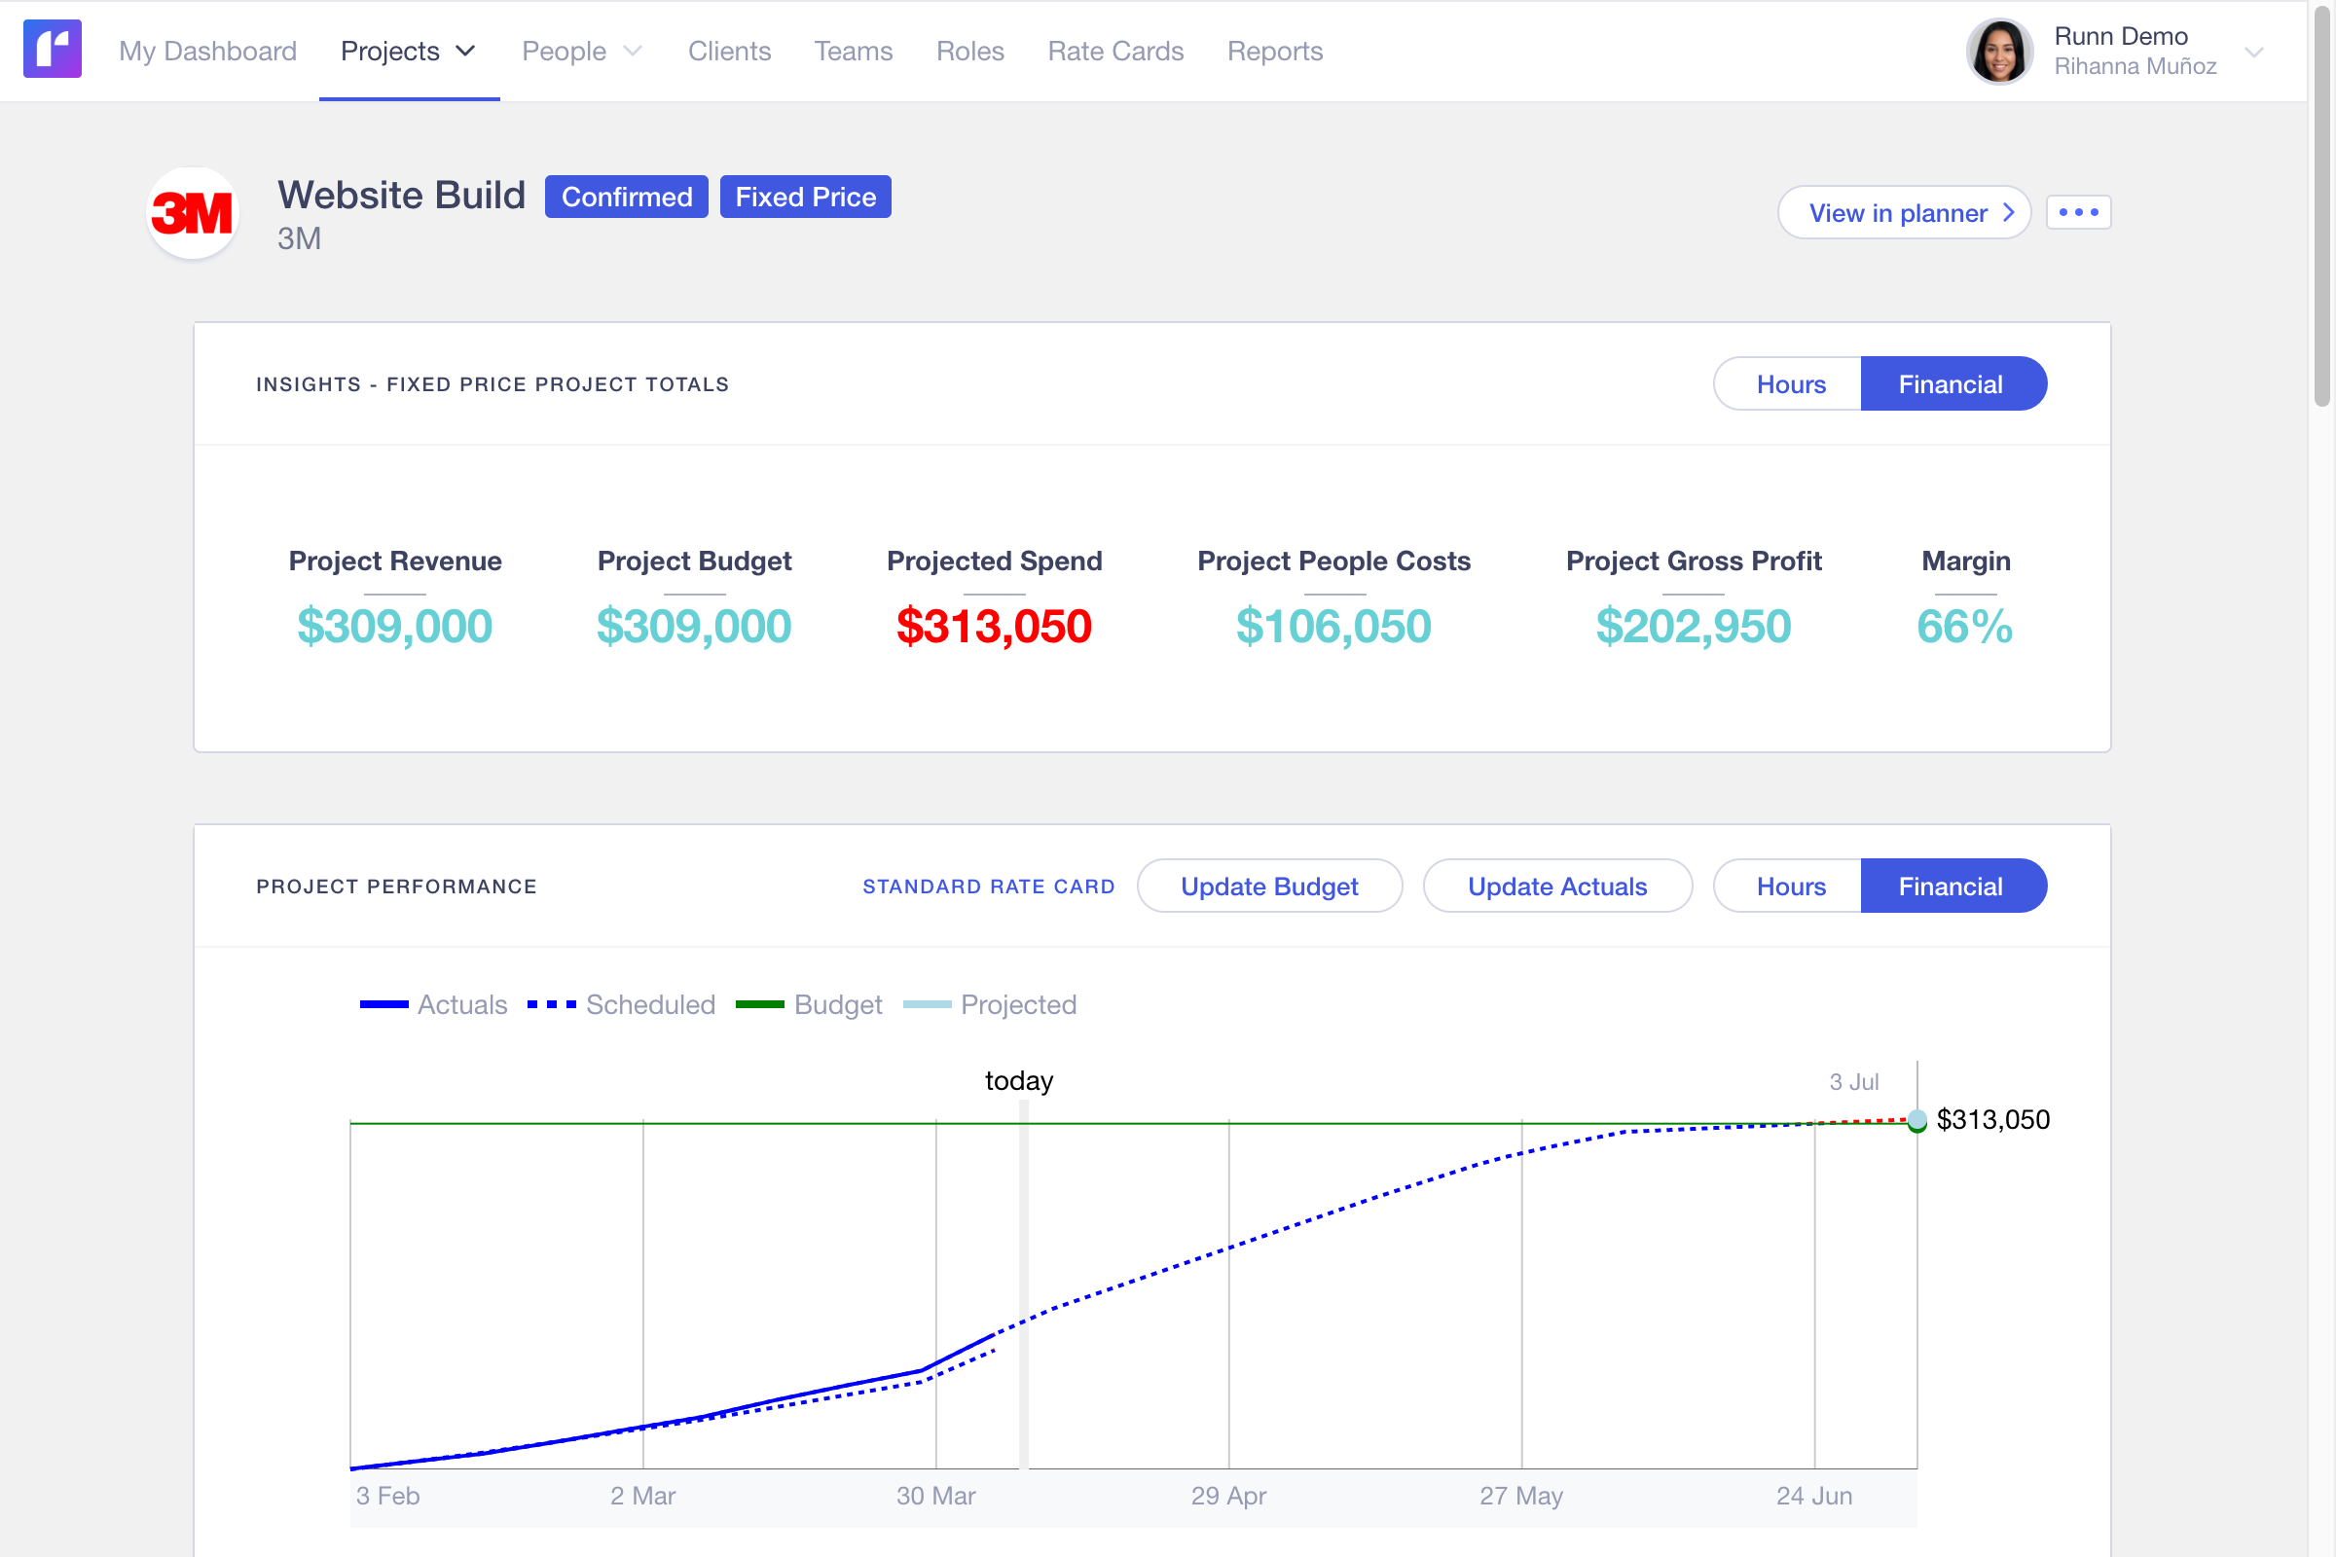Click the Actuals legend line icon
2336x1557 pixels.
[x=383, y=1005]
